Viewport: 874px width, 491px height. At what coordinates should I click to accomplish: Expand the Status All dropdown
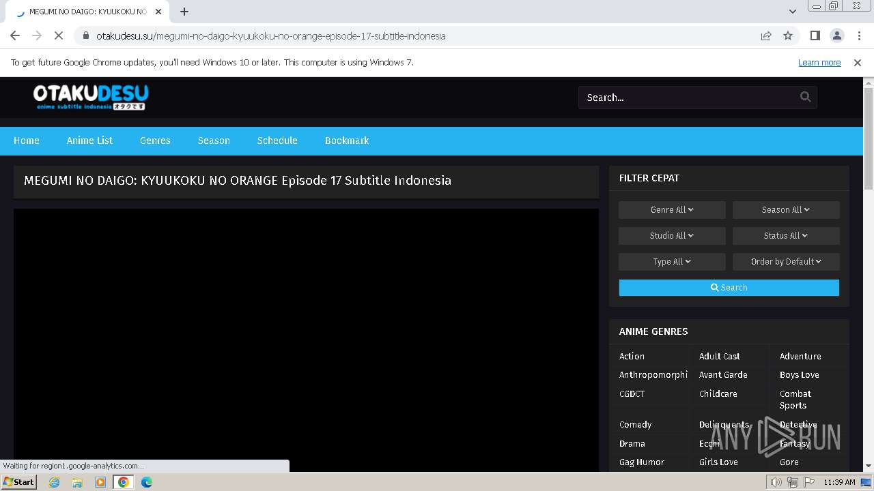[786, 236]
